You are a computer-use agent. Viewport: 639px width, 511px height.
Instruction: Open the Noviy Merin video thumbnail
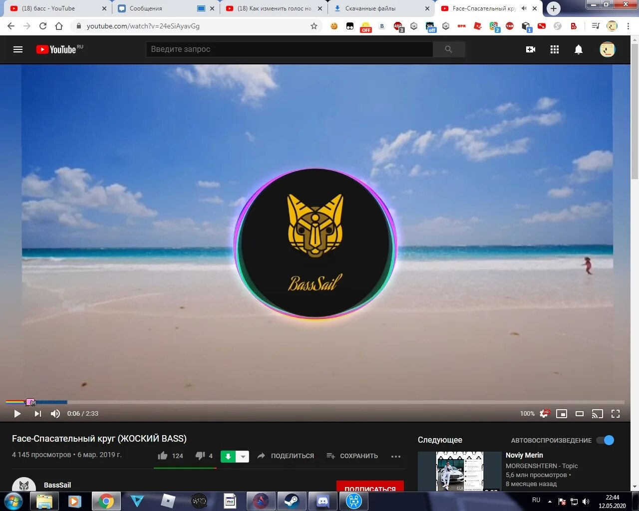459,472
